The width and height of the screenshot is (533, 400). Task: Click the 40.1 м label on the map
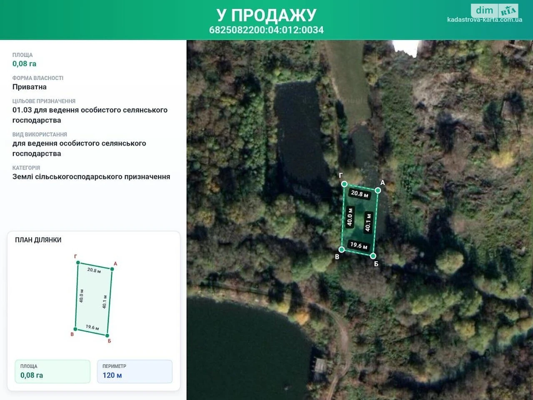(x=368, y=222)
